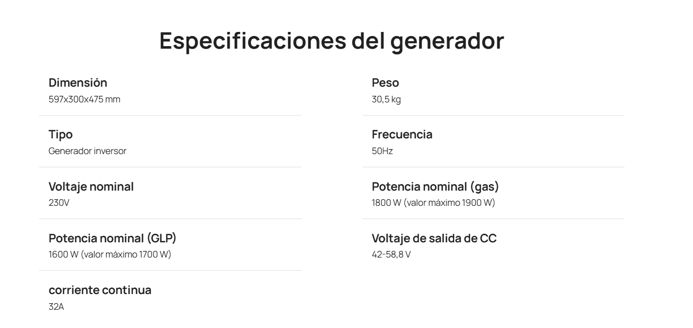The image size is (693, 328).
Task: Select the 'corriente continua' label
Action: pyautogui.click(x=100, y=290)
